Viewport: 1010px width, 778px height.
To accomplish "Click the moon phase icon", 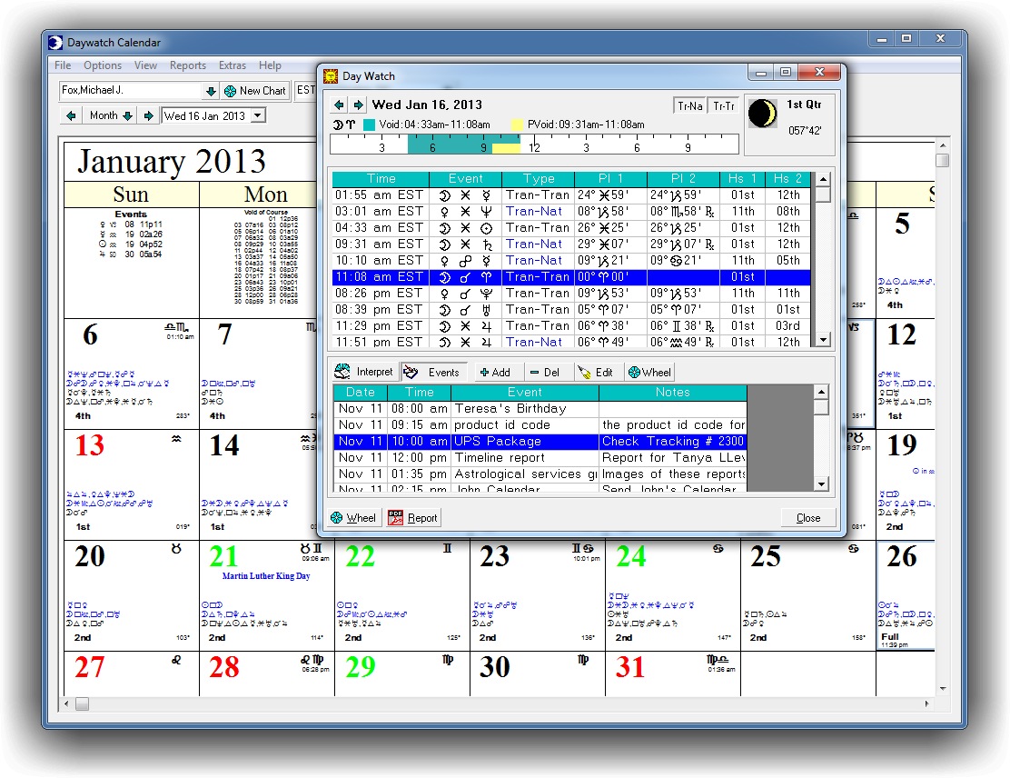I will click(x=761, y=114).
